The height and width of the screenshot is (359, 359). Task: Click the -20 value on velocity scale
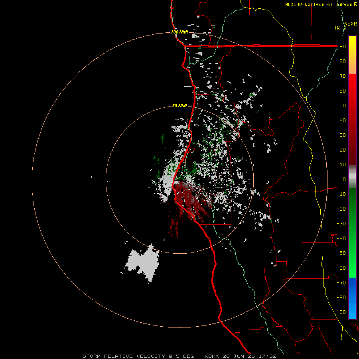[x=341, y=209]
